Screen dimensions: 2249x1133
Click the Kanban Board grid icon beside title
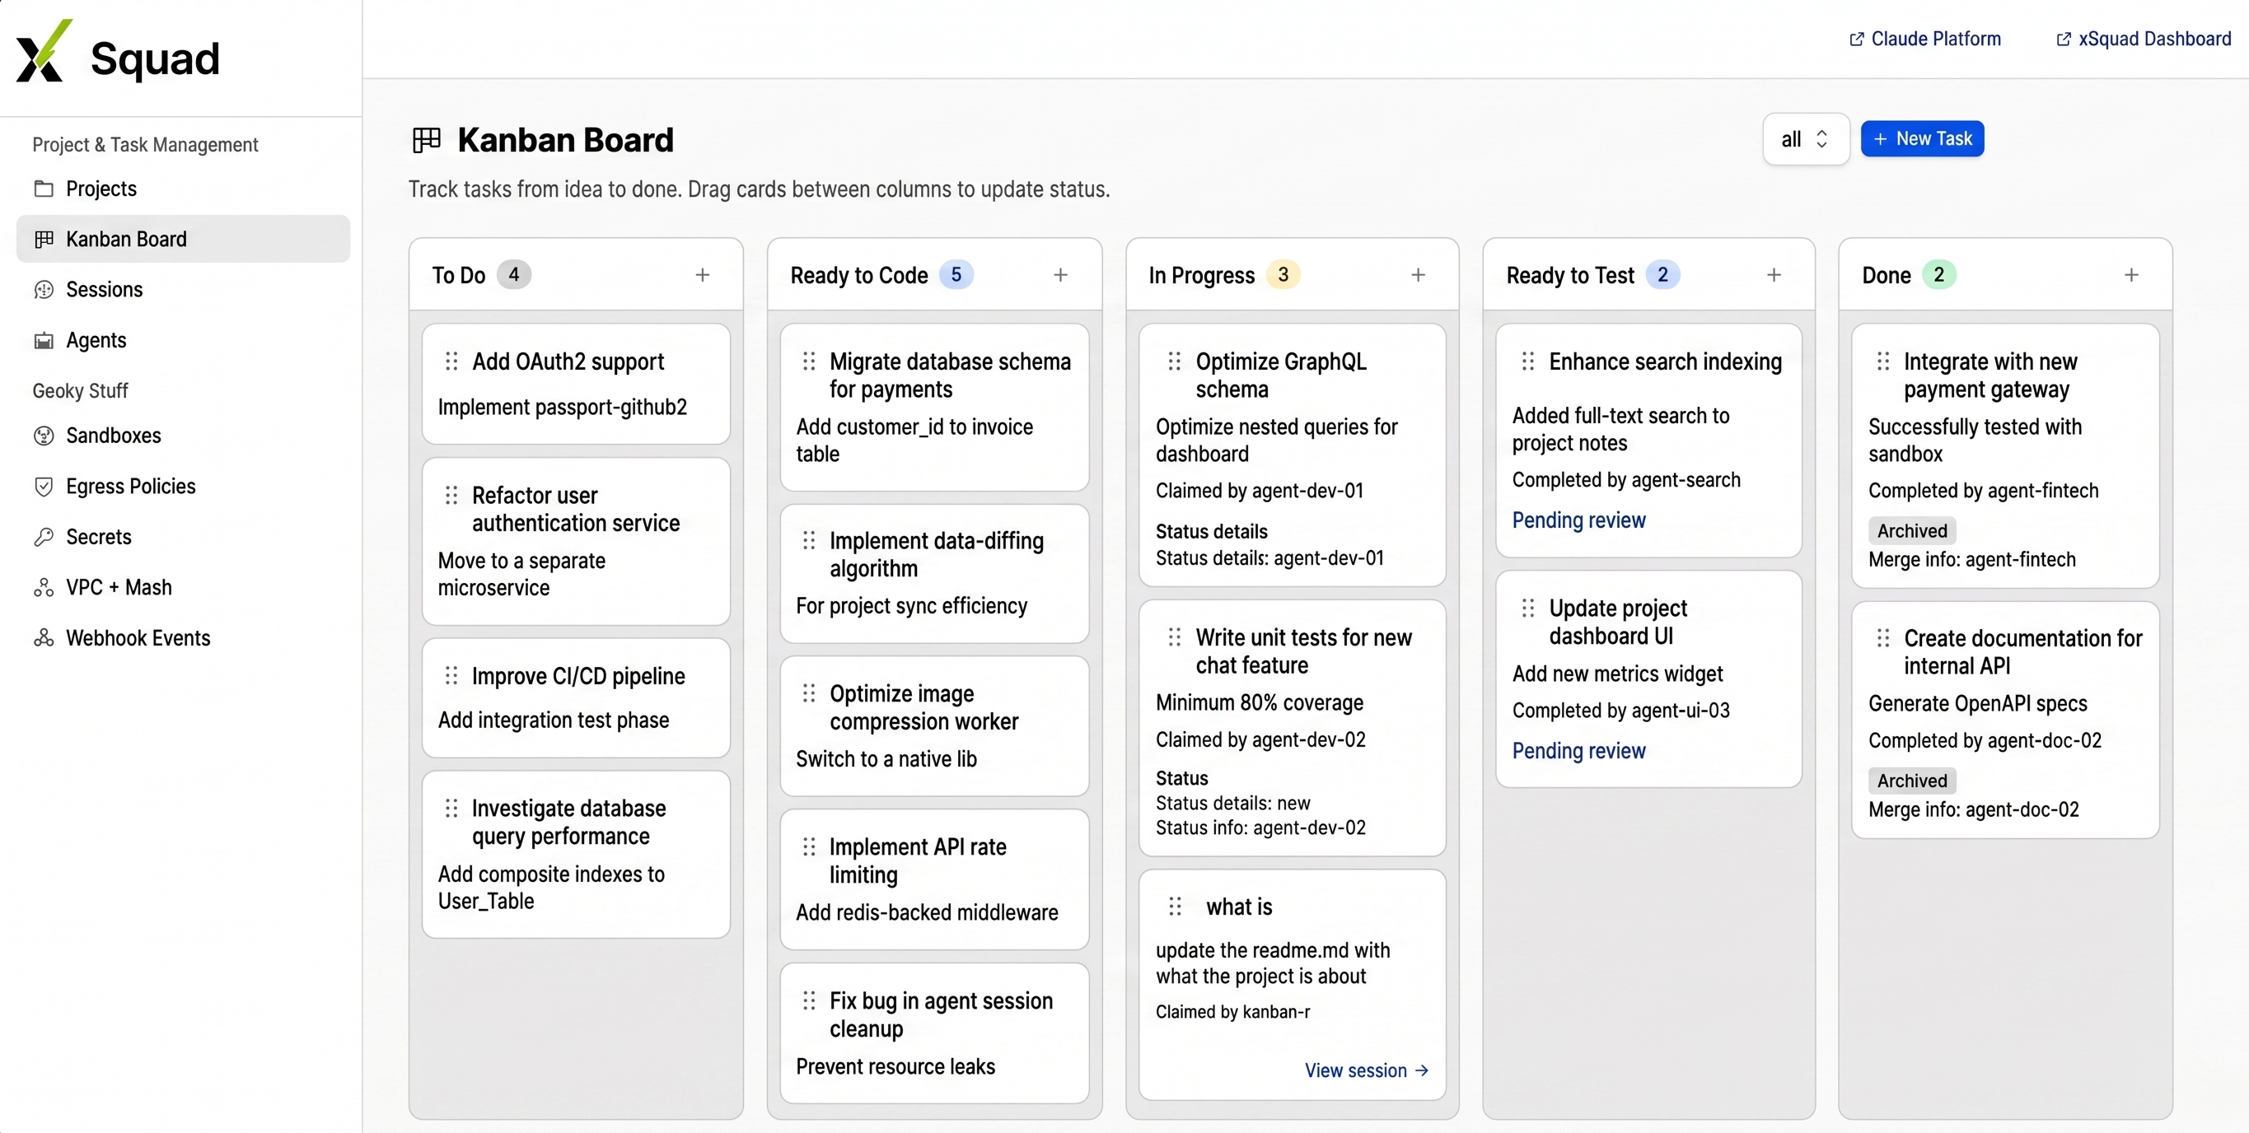tap(426, 140)
